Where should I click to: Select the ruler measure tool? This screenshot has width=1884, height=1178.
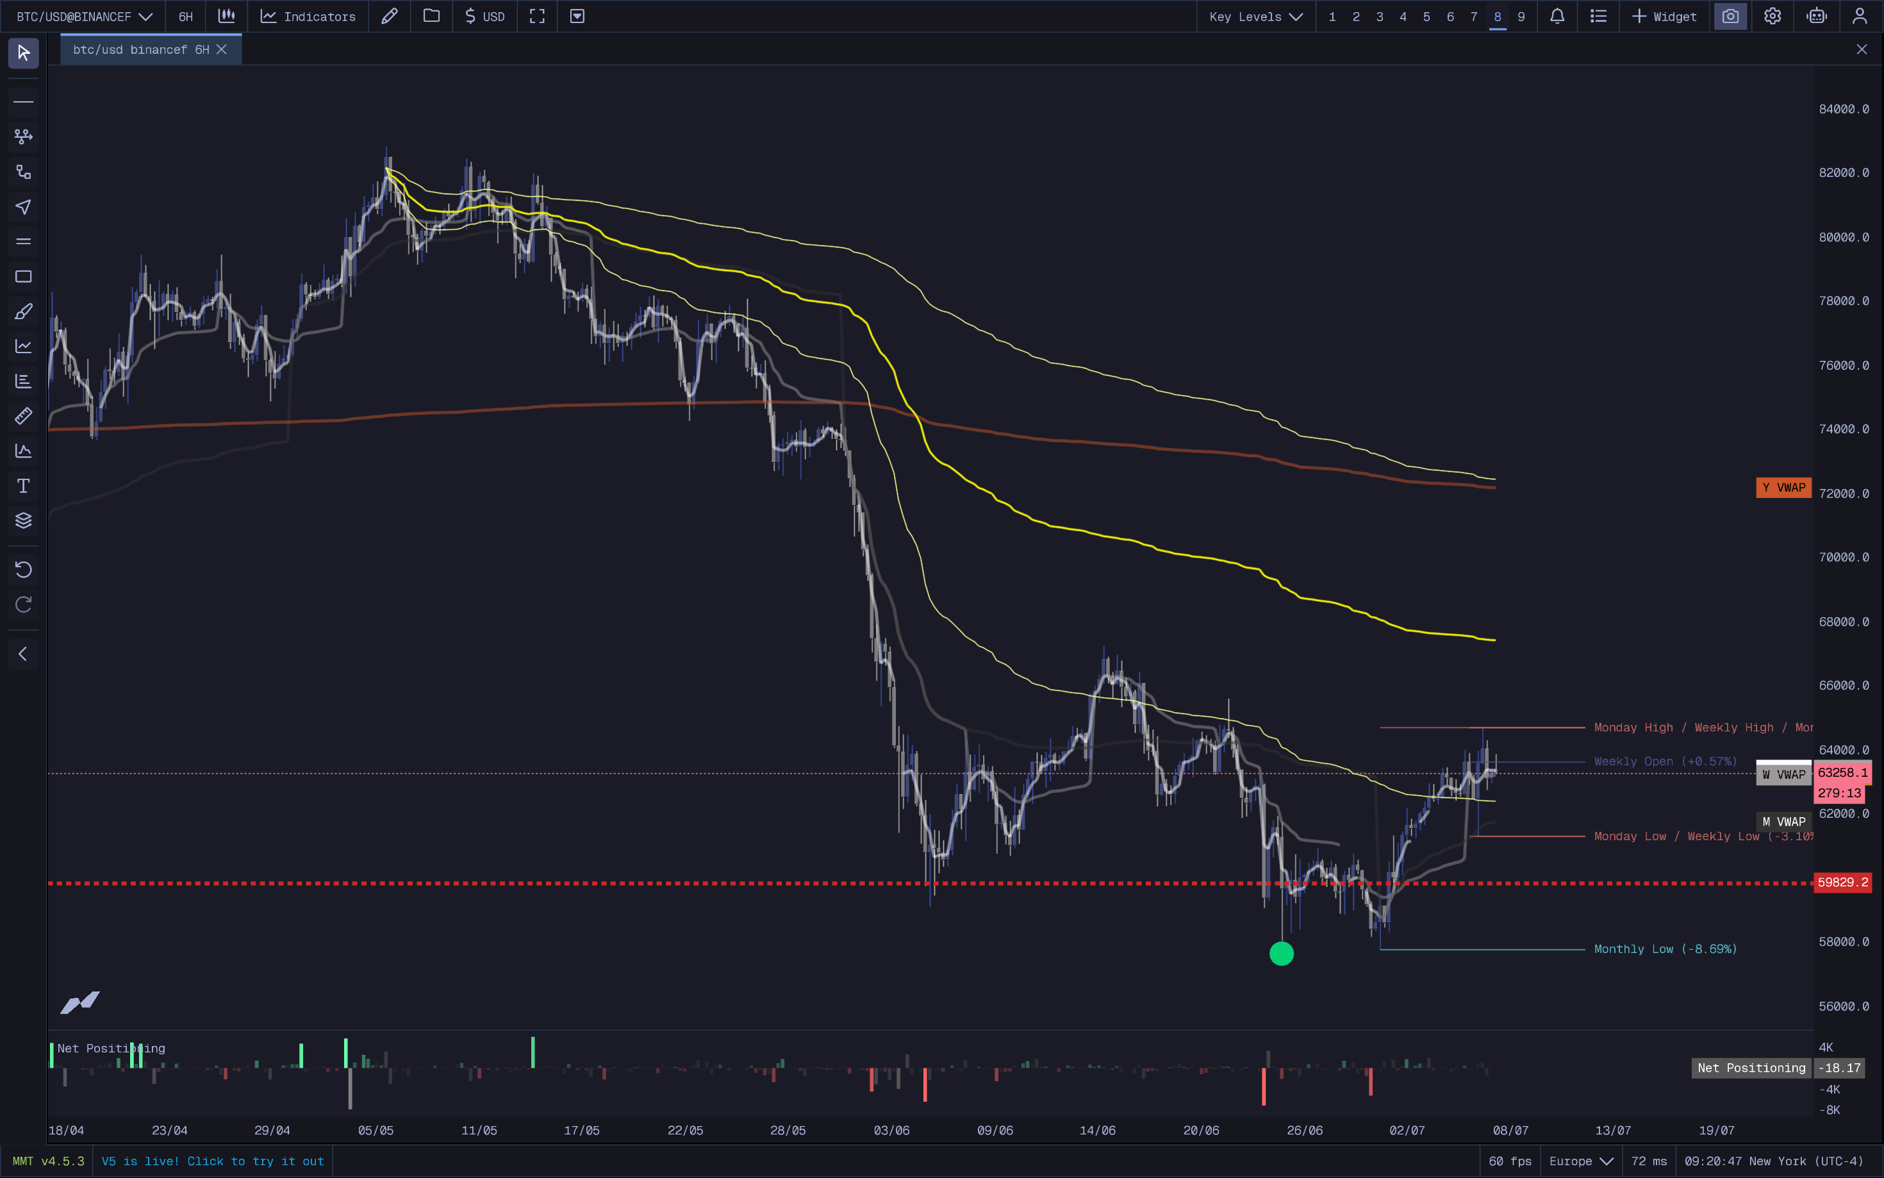(23, 416)
